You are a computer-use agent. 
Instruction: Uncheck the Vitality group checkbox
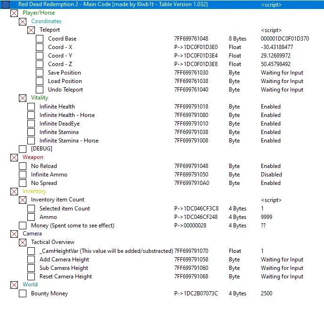(x=23, y=98)
